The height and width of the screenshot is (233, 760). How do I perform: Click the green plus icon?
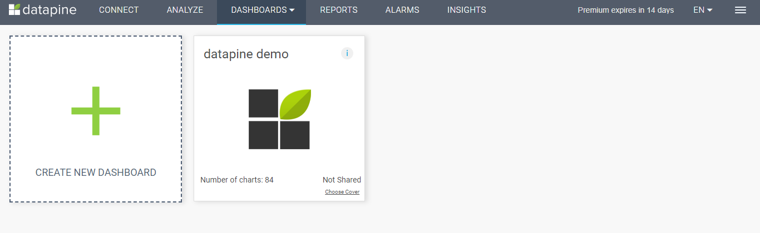96,111
